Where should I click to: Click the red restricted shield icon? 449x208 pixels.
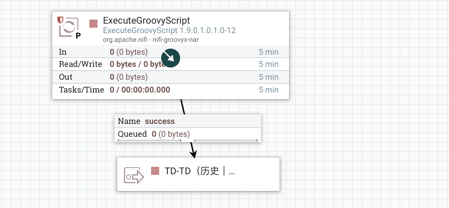click(60, 20)
